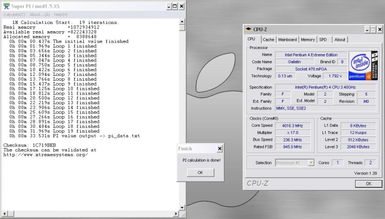The image size is (385, 219).
Task: Click the CPU-Z title bar icon
Action: [248, 29]
